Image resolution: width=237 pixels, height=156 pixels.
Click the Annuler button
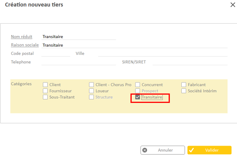[163, 150]
